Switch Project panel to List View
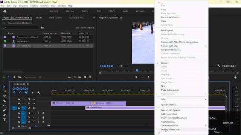The height and width of the screenshot is (135, 241). click(9, 77)
